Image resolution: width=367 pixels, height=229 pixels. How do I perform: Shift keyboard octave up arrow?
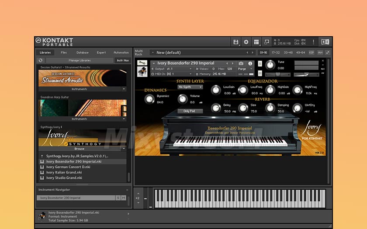138,194
